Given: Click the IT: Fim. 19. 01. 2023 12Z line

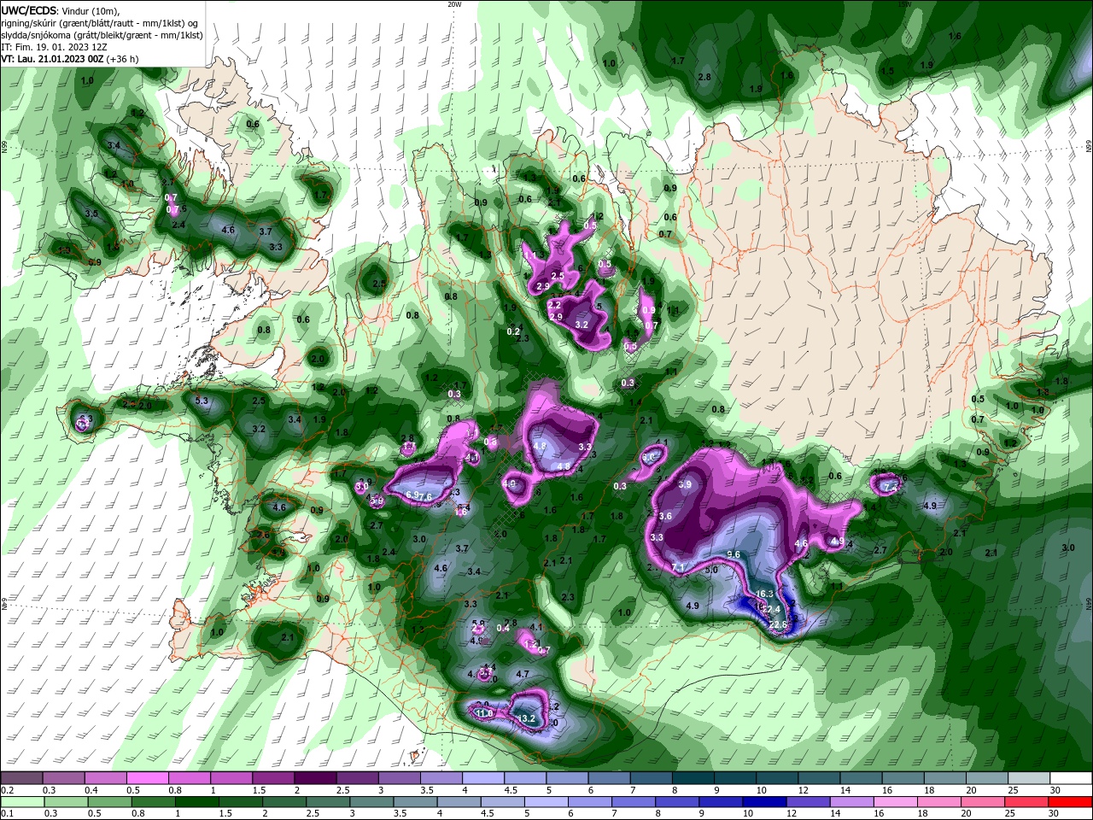Looking at the screenshot, I should 53,47.
